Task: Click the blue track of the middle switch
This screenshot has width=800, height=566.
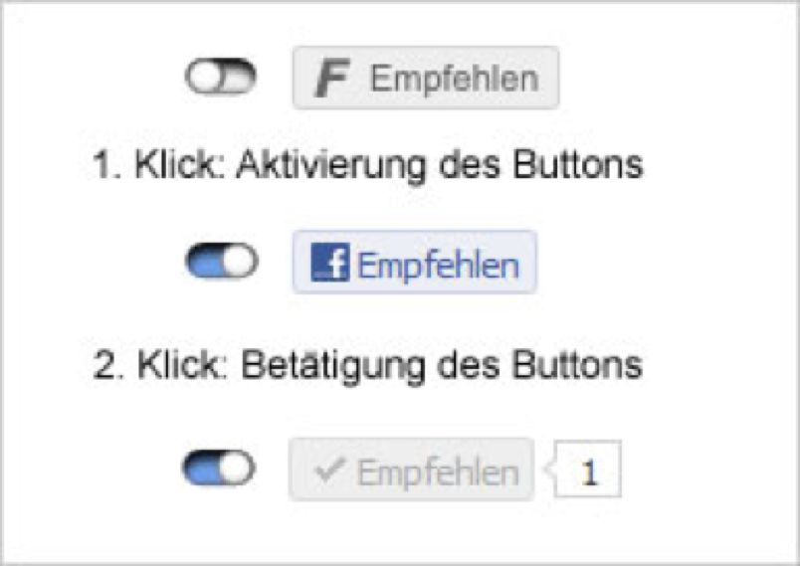Action: point(203,263)
